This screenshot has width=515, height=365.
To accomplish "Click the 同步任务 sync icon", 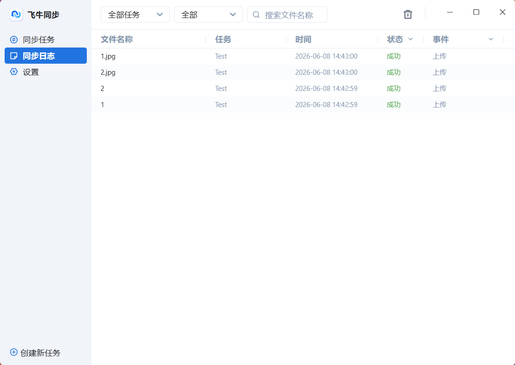I will [14, 40].
